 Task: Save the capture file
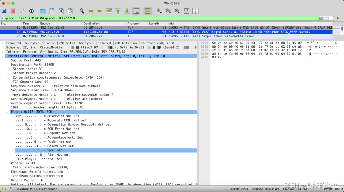tap(52, 11)
